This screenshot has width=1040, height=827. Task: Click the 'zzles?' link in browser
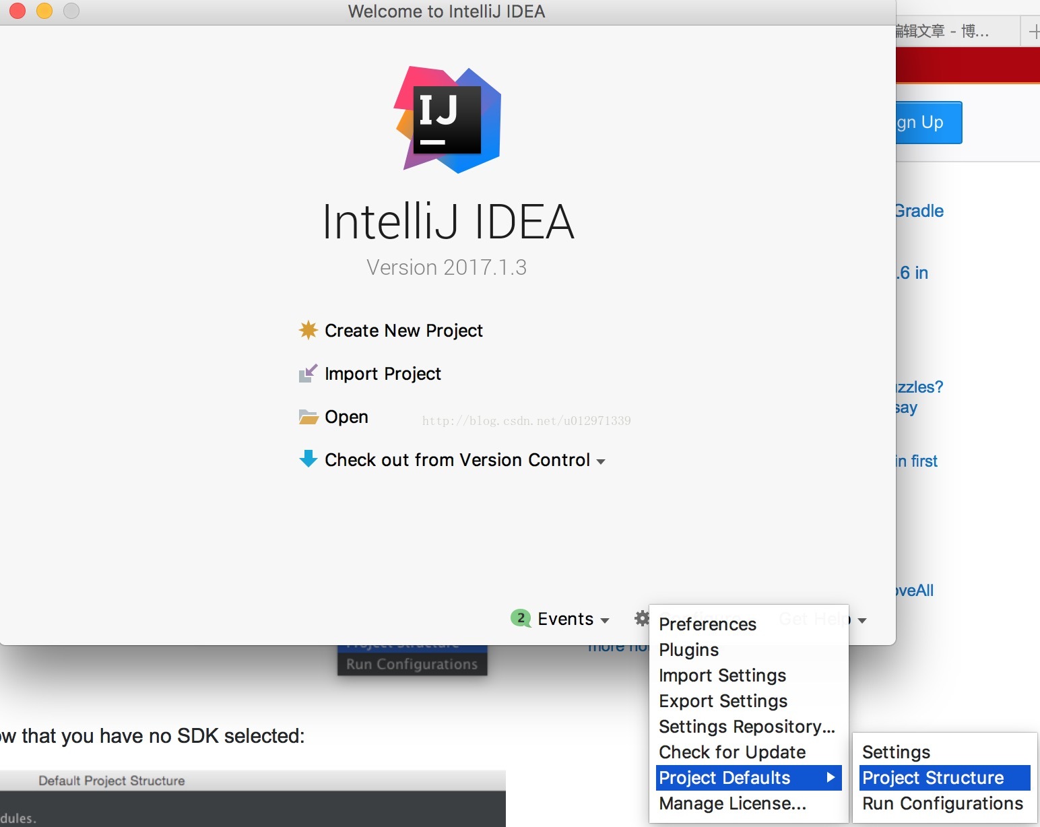tap(920, 387)
